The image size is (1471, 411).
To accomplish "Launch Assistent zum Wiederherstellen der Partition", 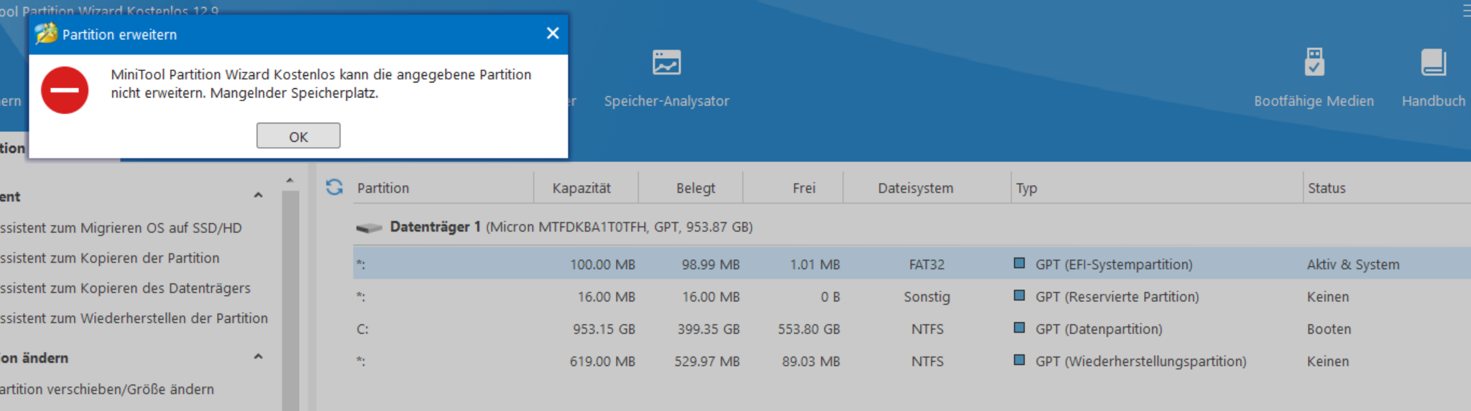I will point(134,318).
